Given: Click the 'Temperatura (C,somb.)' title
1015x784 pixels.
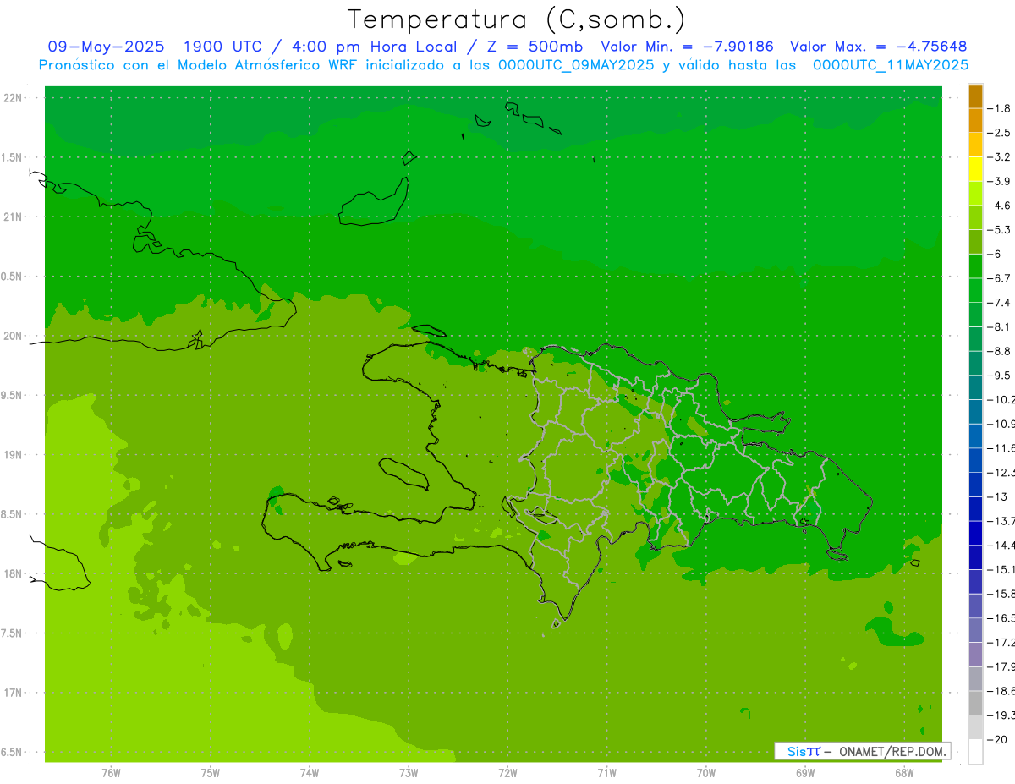Looking at the screenshot, I should pos(517,19).
